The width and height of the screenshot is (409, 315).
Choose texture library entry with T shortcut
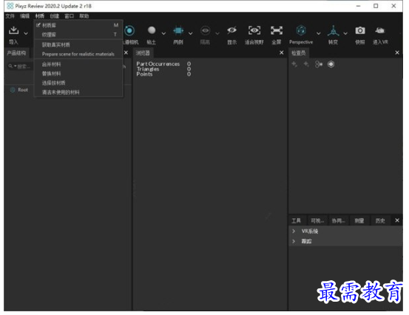78,35
